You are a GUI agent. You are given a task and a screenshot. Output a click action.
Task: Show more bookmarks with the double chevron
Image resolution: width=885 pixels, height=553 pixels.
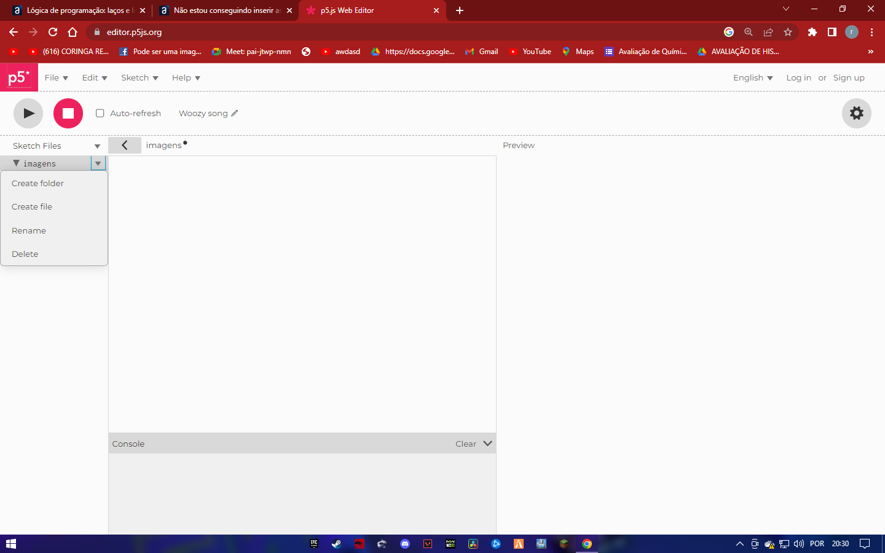pyautogui.click(x=870, y=52)
